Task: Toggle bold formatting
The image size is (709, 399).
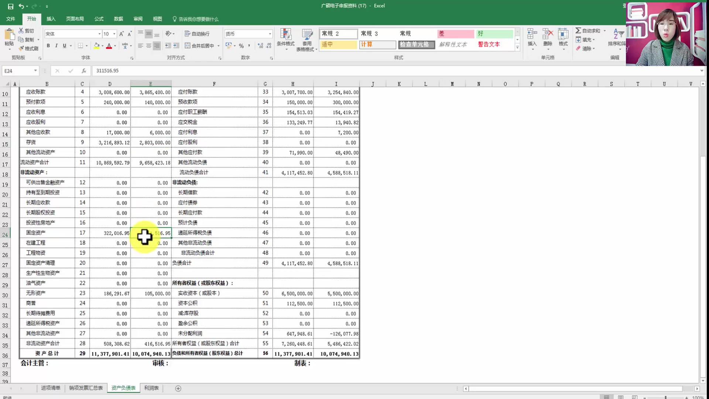Action: pyautogui.click(x=48, y=46)
